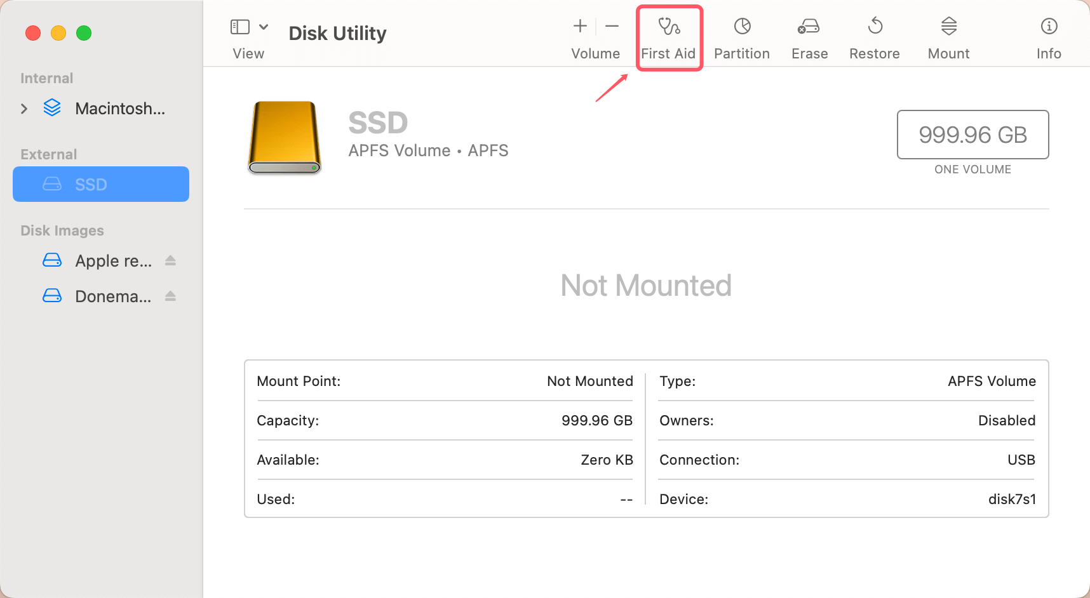Screen dimensions: 1090x598
Task: Run First Aid on the disk
Action: pos(668,37)
